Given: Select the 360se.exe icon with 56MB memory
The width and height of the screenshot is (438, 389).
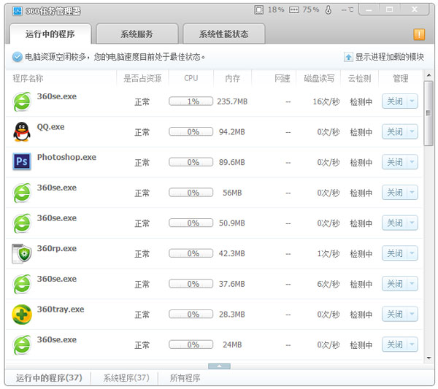Looking at the screenshot, I should [x=22, y=193].
